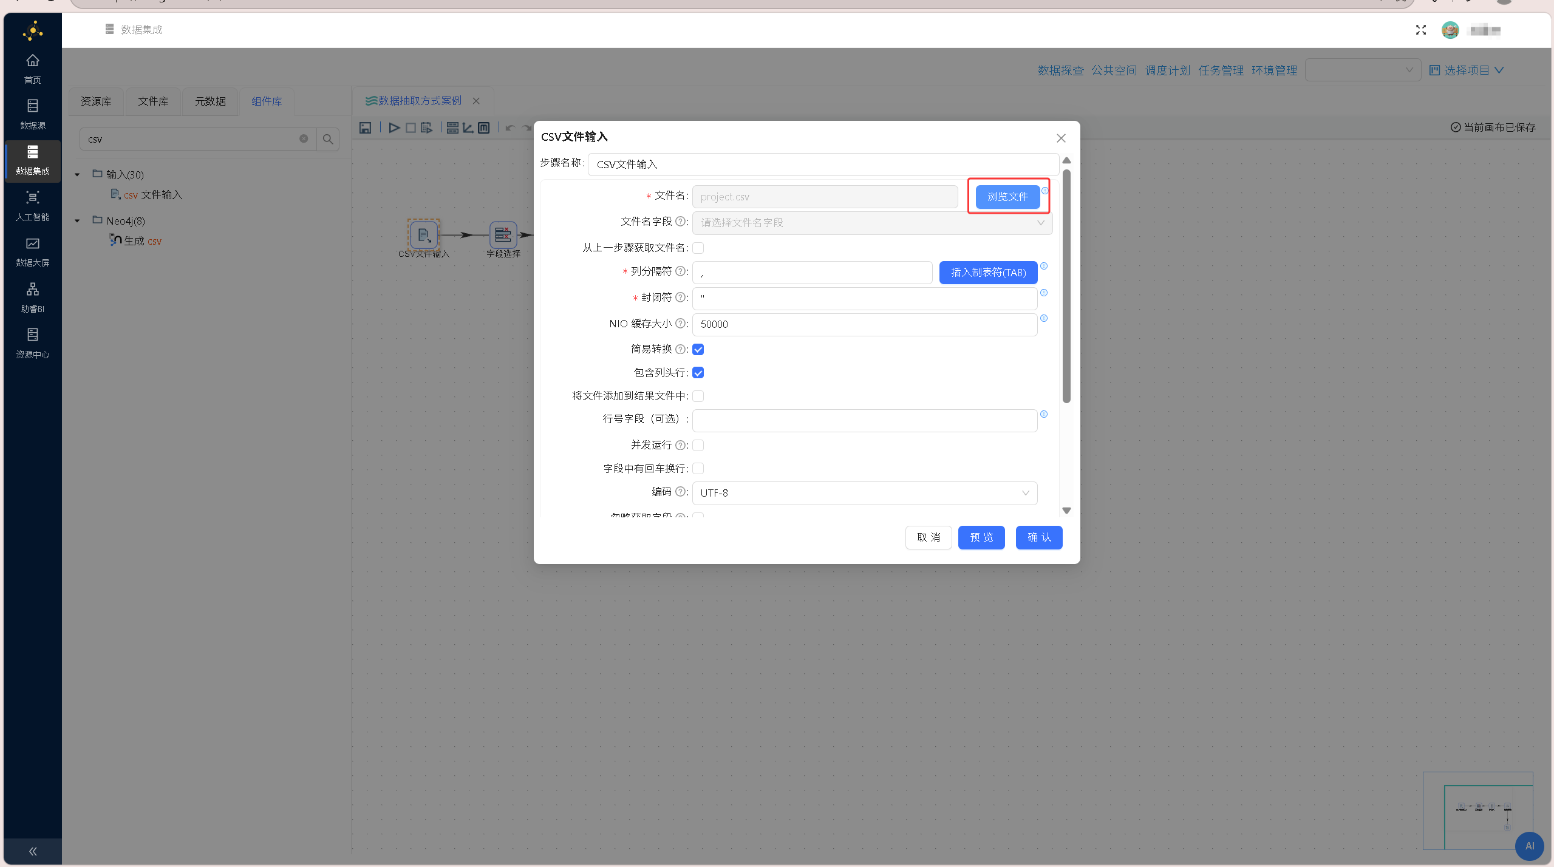Click the axis arrows toolbar icon
The height and width of the screenshot is (867, 1554).
pos(468,127)
